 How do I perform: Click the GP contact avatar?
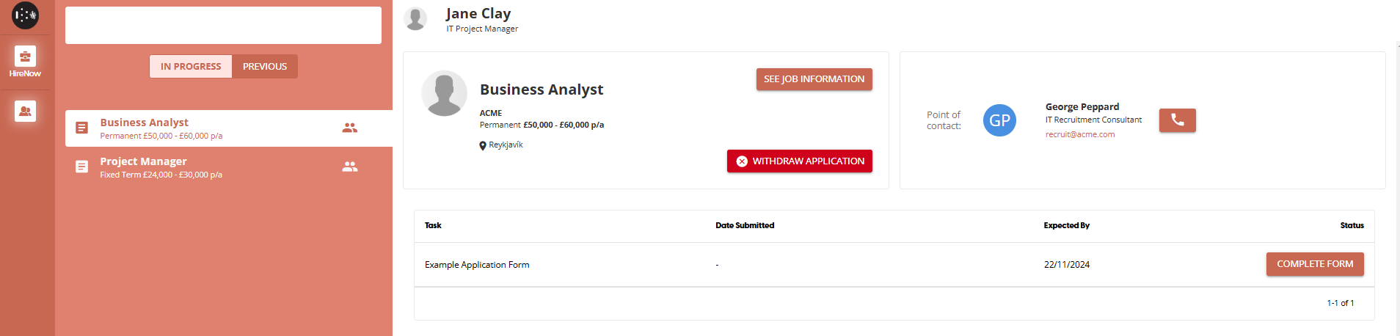(999, 120)
